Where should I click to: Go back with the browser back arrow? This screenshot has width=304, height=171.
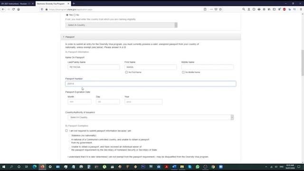coord(3,9)
